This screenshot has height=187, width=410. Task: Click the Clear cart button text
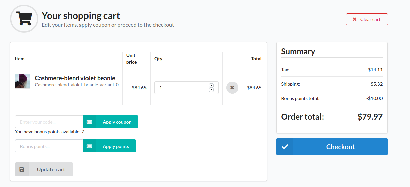click(x=370, y=19)
